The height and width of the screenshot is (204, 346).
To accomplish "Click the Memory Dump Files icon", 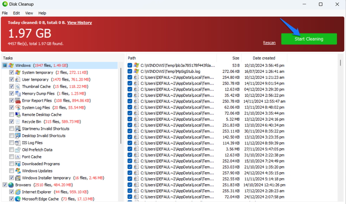I will (18, 94).
